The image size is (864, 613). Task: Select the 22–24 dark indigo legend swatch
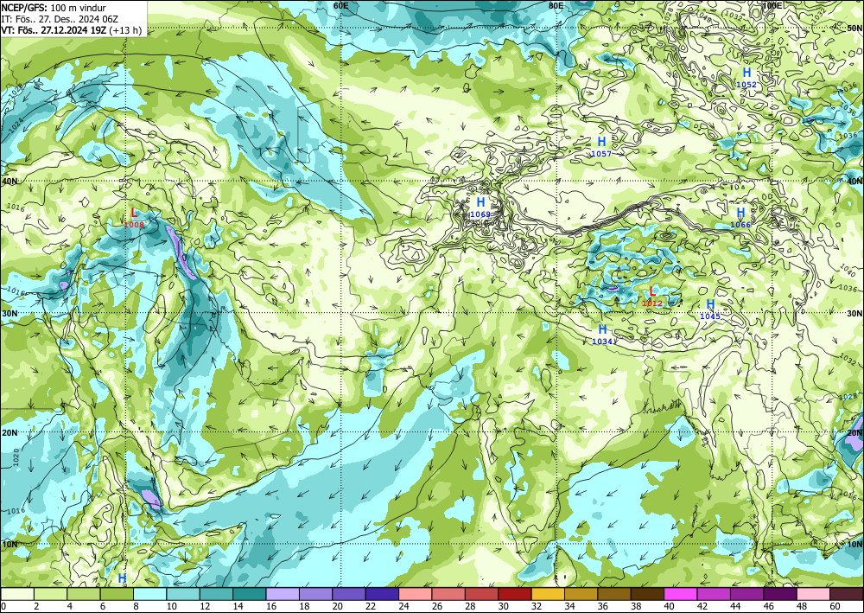click(382, 594)
